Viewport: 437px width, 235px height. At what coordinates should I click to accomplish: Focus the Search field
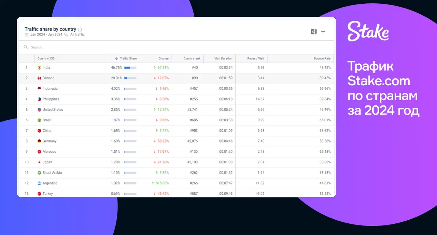[176, 47]
